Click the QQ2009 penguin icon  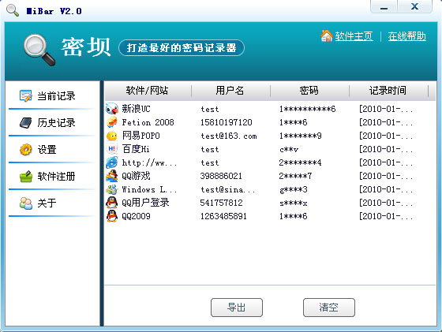pyautogui.click(x=112, y=216)
